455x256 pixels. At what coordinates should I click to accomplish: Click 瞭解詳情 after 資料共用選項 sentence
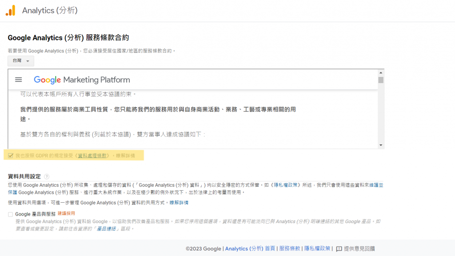(x=179, y=203)
